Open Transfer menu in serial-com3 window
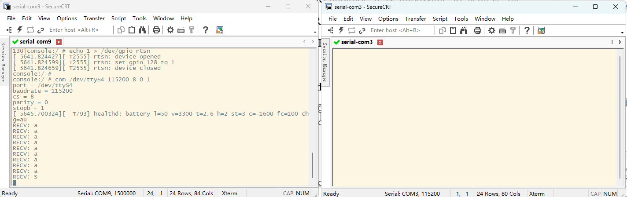This screenshot has width=627, height=197. point(416,18)
